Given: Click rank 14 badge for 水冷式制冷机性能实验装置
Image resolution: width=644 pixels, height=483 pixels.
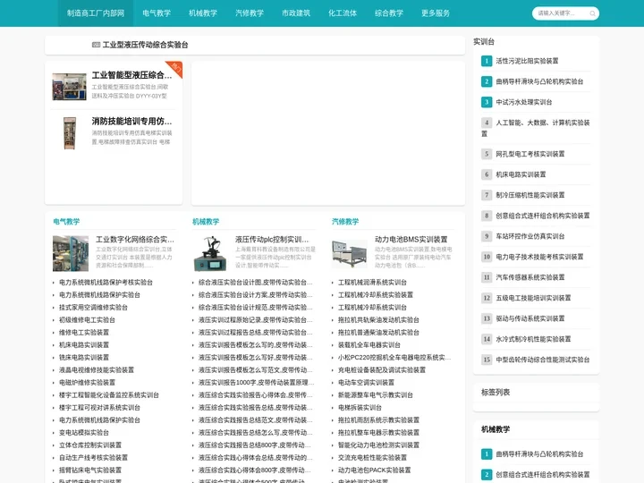Looking at the screenshot, I should coord(487,339).
